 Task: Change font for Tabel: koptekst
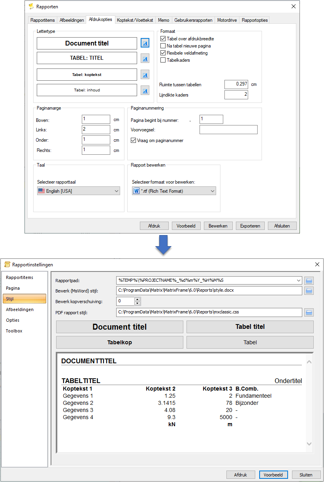(x=145, y=74)
